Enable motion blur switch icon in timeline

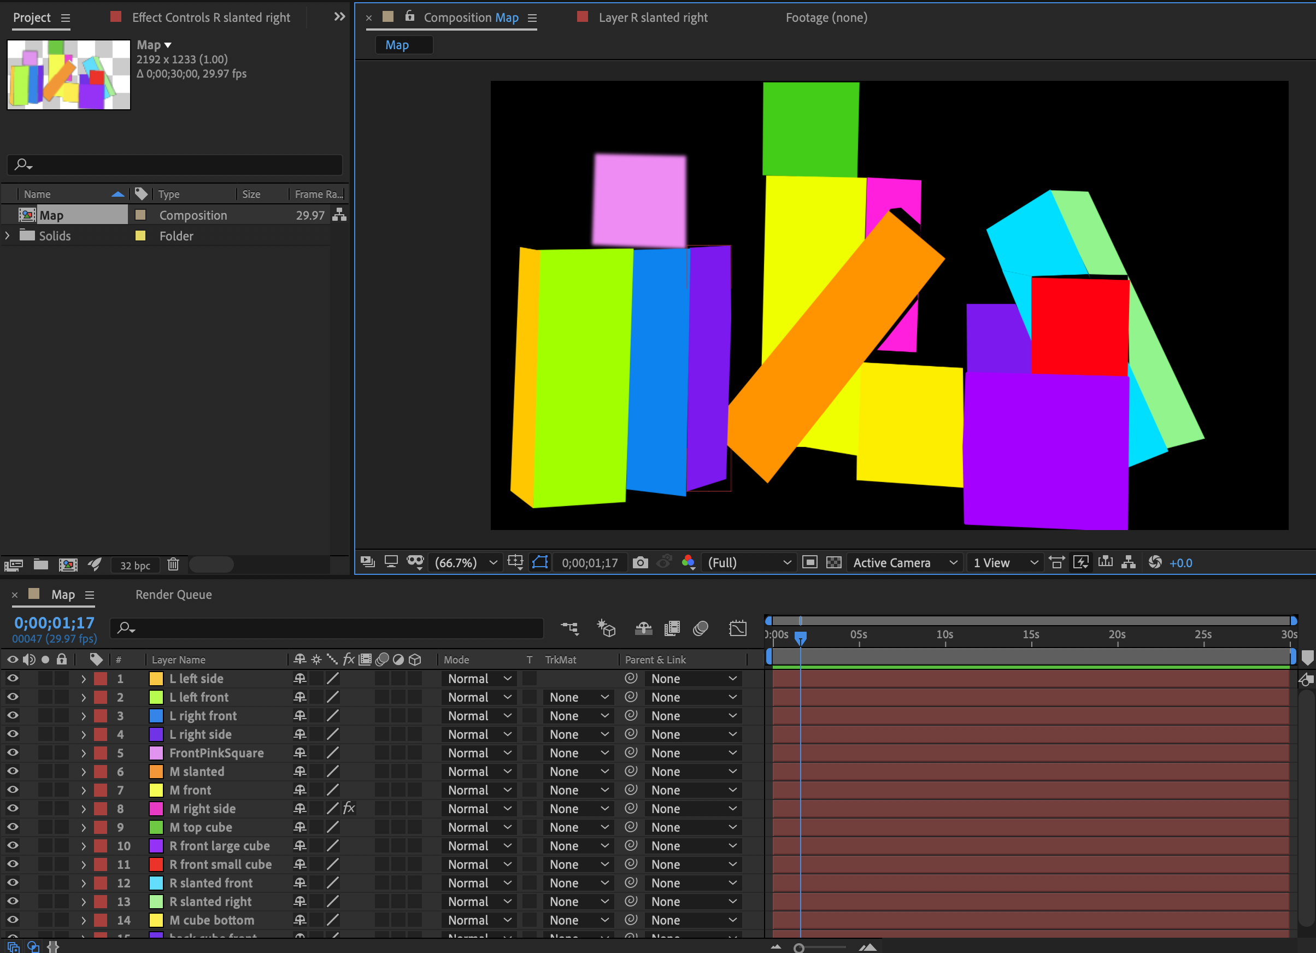tap(701, 628)
